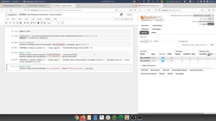Click the page size input field

pos(211,45)
